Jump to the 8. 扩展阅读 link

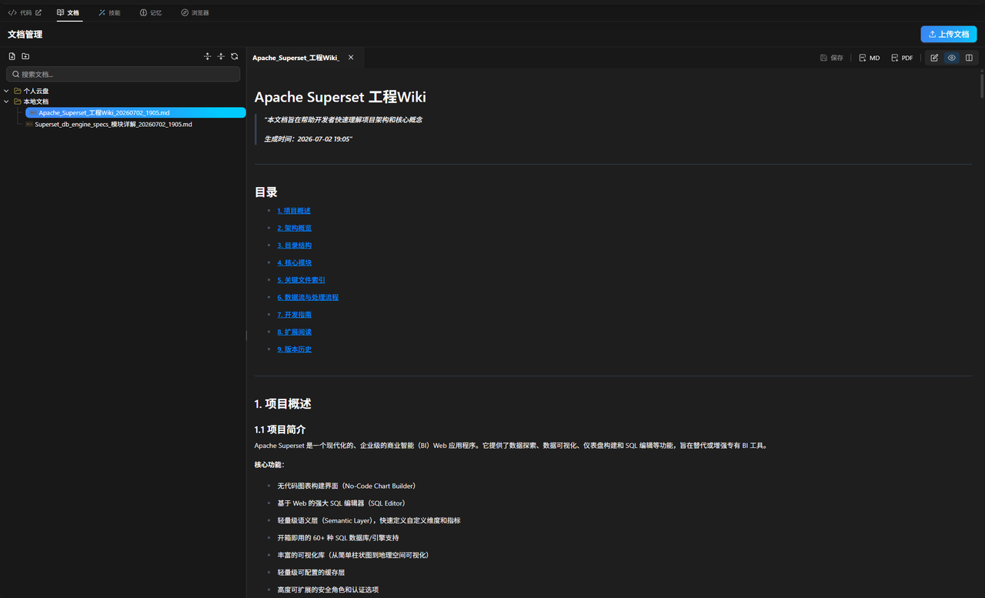295,332
